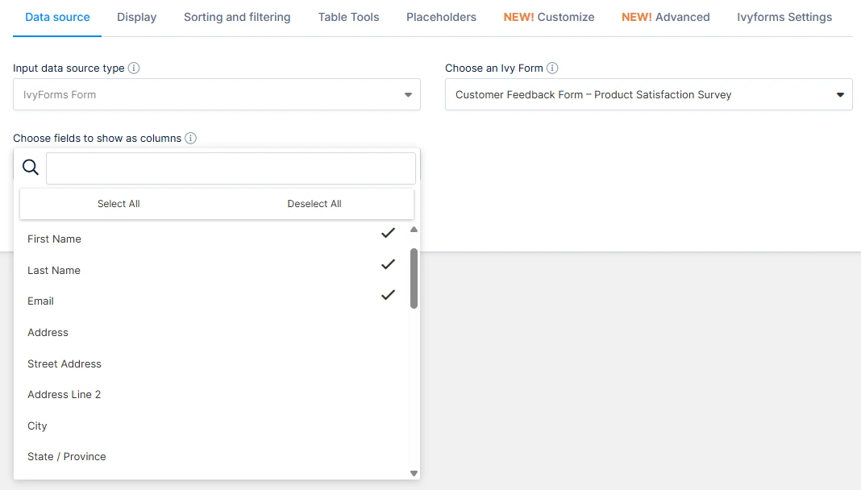Select the Address field as a column
The height and width of the screenshot is (490, 861).
(161, 332)
